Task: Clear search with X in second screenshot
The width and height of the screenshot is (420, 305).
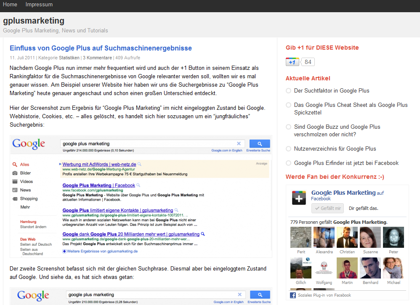Action: pyautogui.click(x=240, y=294)
